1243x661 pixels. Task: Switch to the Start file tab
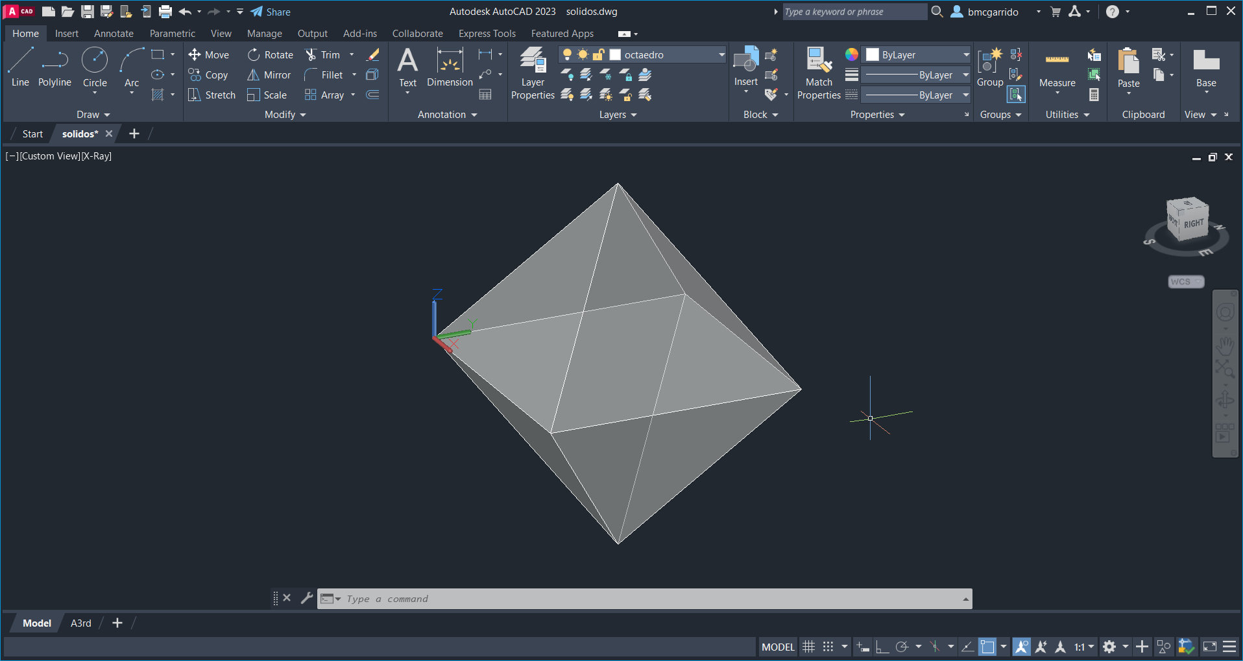(x=32, y=134)
